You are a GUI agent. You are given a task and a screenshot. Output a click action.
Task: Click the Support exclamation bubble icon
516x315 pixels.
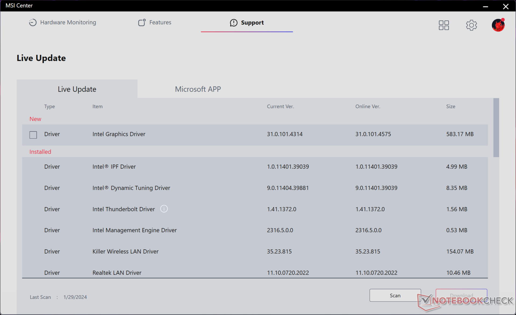pos(234,23)
